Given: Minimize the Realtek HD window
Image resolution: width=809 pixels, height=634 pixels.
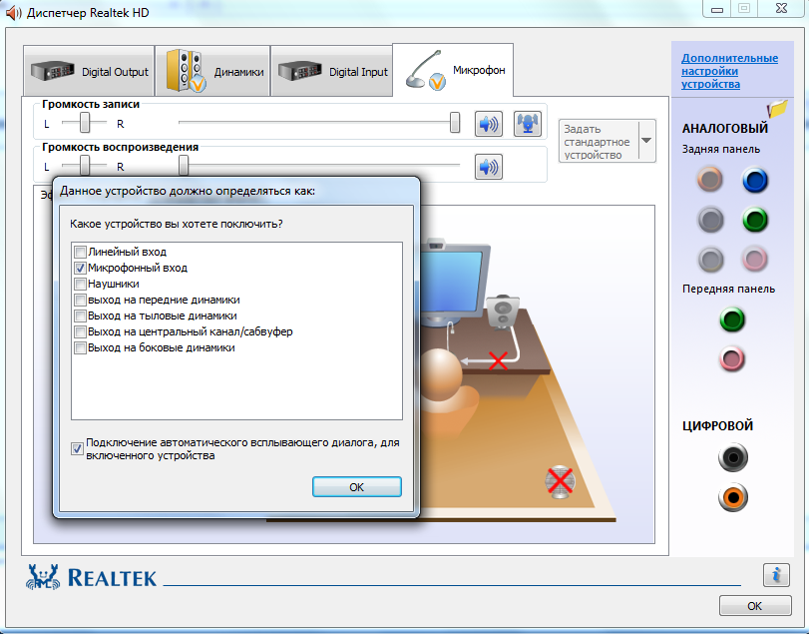Looking at the screenshot, I should 717,9.
